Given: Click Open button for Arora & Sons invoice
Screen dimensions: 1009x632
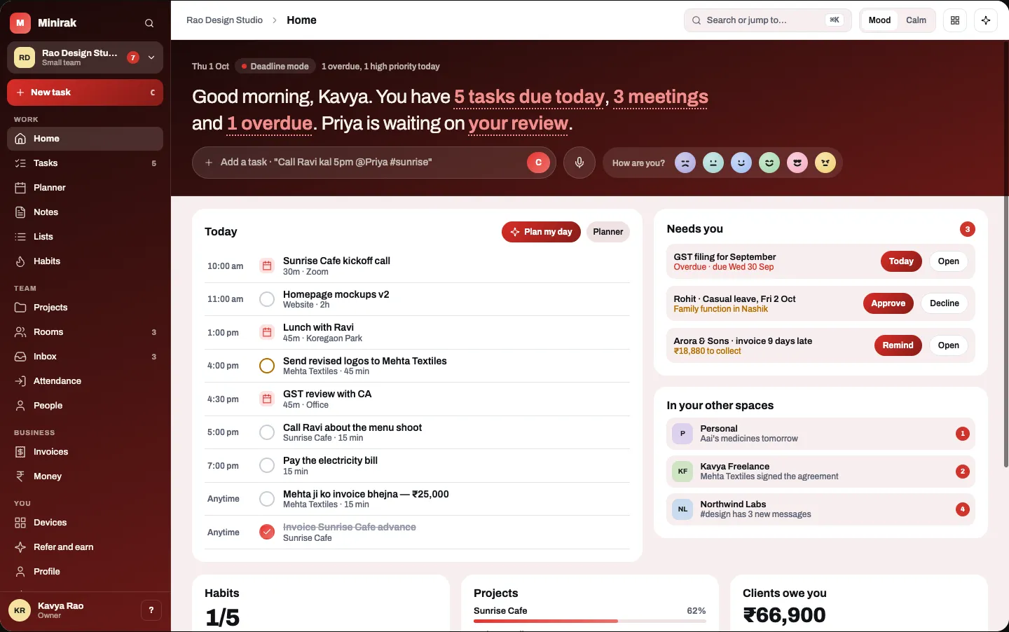Looking at the screenshot, I should click(x=948, y=345).
